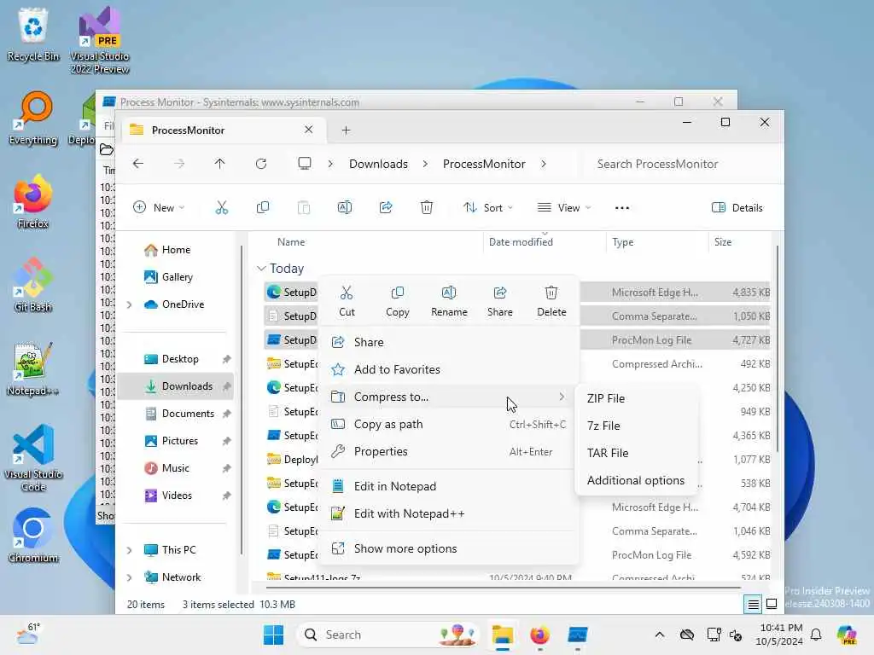Click toolbar Delete trash icon
Screen dimensions: 874x655
coord(427,208)
